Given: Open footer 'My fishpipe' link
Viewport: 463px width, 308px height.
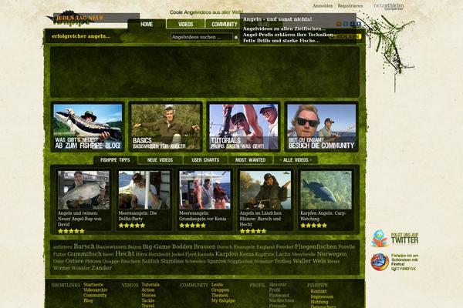Looking at the screenshot, I should 223,300.
